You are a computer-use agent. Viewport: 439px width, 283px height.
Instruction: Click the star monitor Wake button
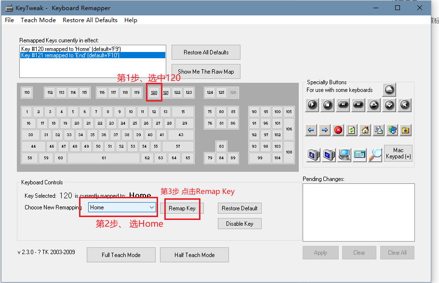click(x=329, y=154)
